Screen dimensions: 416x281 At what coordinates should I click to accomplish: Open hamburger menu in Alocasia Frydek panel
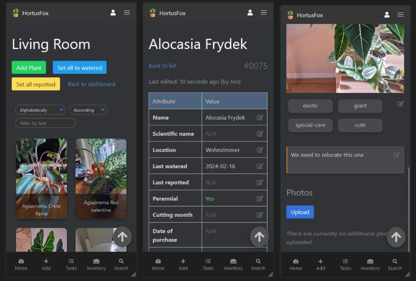264,13
